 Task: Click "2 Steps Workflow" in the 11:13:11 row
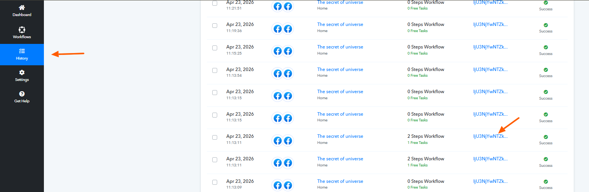[426, 136]
